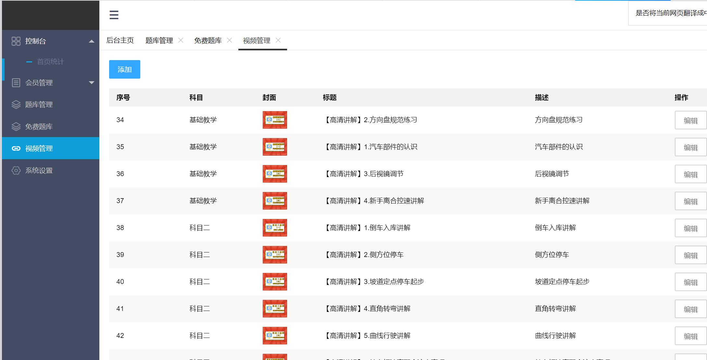
Task: Switch to the 免费题库 tab label
Action: (x=208, y=41)
